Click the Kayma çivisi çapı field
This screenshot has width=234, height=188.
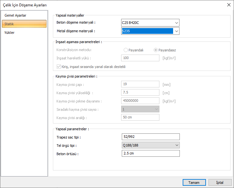140,84
